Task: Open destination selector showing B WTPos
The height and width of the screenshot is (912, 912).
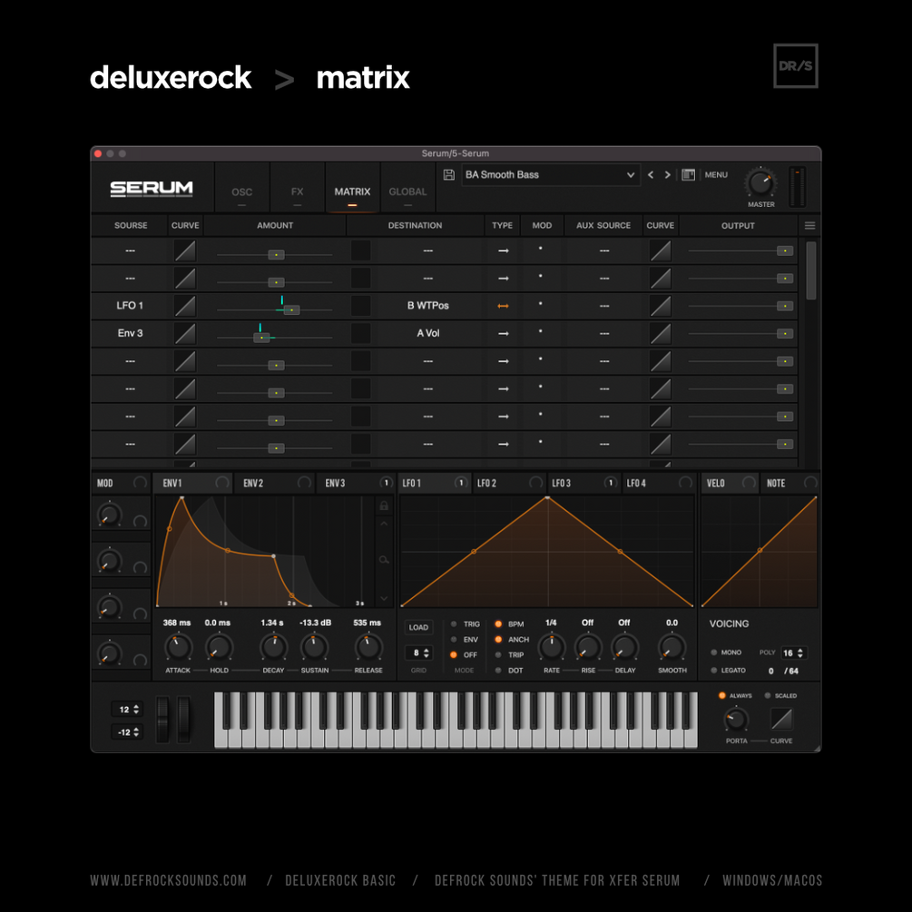Action: 428,306
